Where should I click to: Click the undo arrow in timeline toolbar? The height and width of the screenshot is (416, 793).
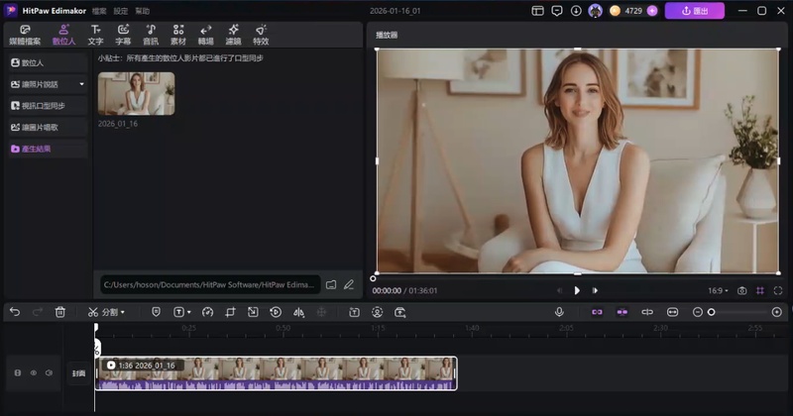(x=14, y=312)
